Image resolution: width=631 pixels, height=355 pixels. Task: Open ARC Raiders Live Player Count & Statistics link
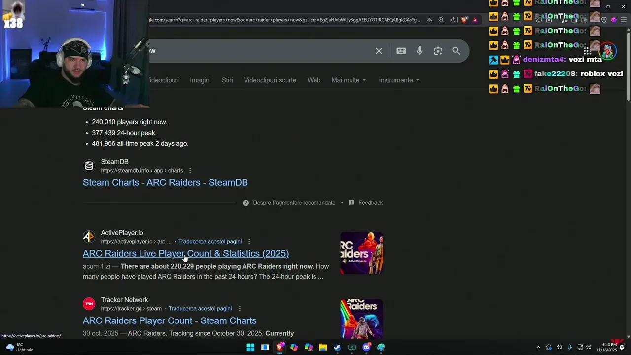point(186,253)
